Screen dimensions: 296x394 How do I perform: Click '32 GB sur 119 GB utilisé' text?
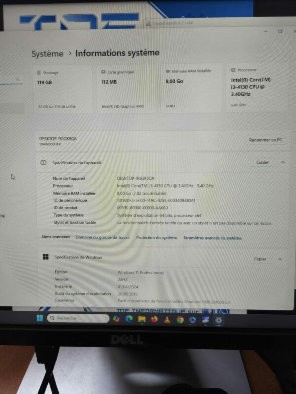click(57, 107)
